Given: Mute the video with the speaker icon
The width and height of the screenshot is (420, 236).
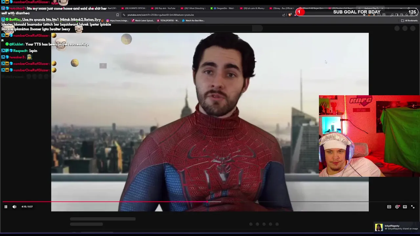Looking at the screenshot, I should pos(14,207).
